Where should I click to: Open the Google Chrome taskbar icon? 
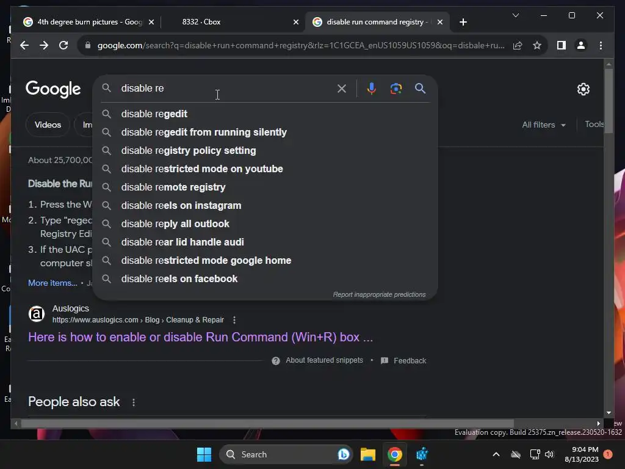[x=395, y=454]
